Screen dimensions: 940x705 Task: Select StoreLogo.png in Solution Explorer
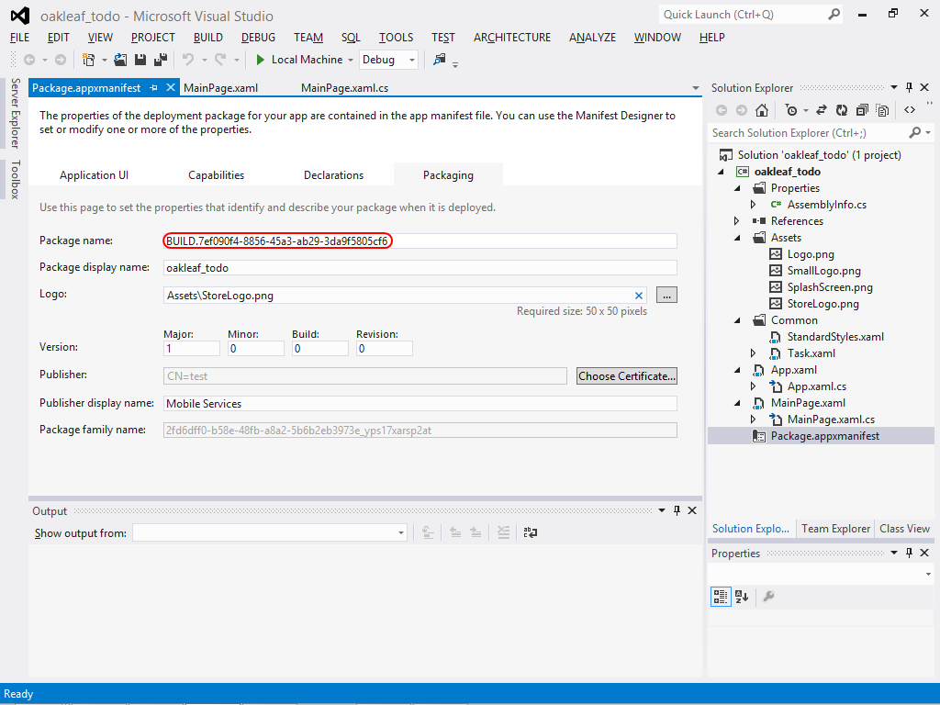click(822, 304)
